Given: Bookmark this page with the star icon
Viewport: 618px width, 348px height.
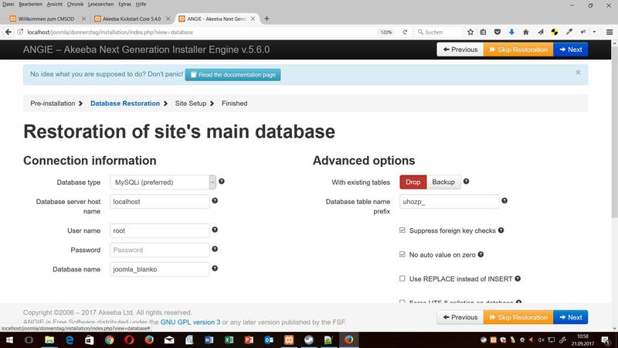Looking at the screenshot, I should point(470,32).
